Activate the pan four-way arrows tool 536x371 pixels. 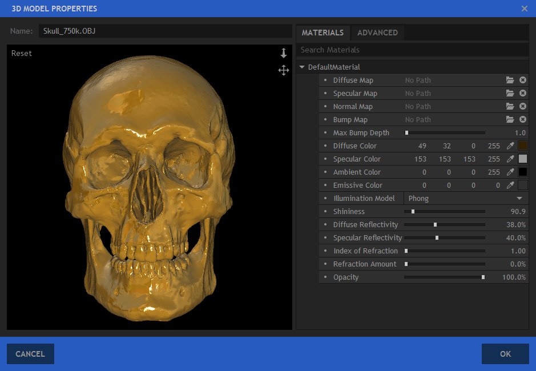(x=284, y=70)
